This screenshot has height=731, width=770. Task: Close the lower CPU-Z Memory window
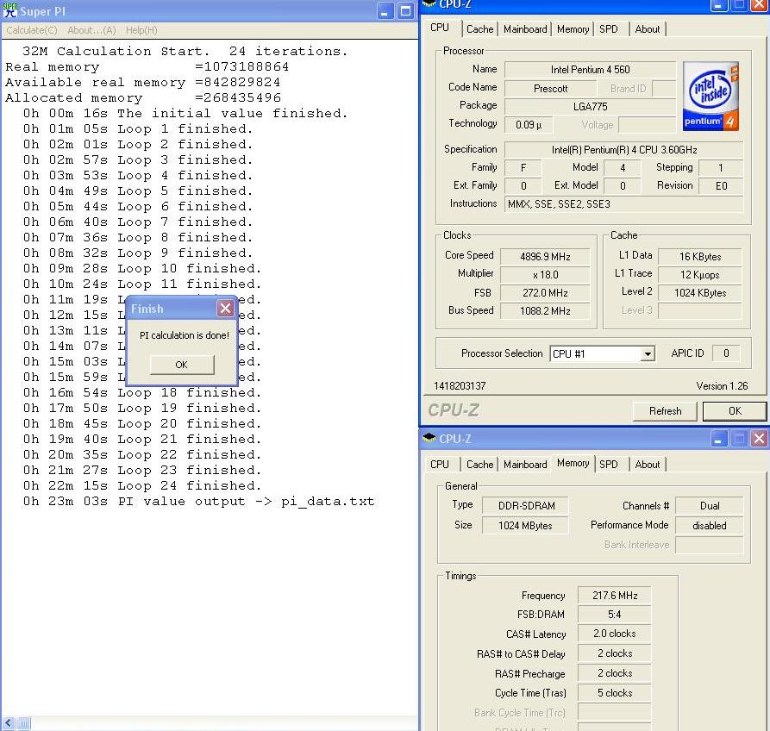pyautogui.click(x=759, y=439)
